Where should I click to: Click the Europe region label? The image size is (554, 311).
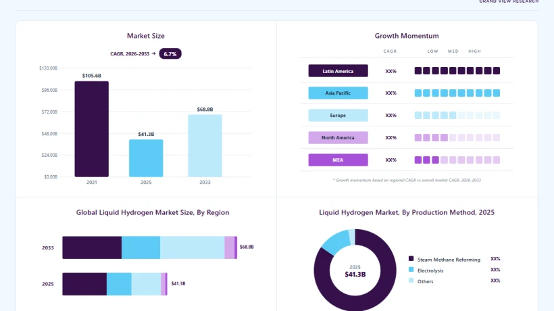click(338, 115)
